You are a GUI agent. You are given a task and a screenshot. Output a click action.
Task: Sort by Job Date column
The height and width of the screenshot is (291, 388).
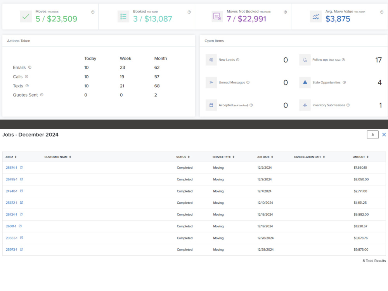(x=265, y=157)
